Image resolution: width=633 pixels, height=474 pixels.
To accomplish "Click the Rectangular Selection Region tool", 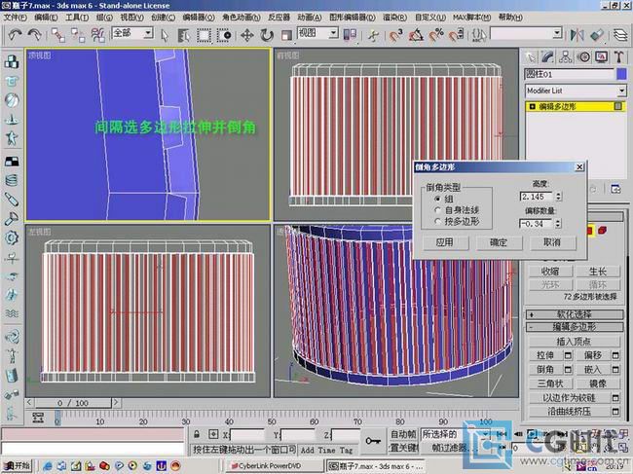I will click(204, 35).
